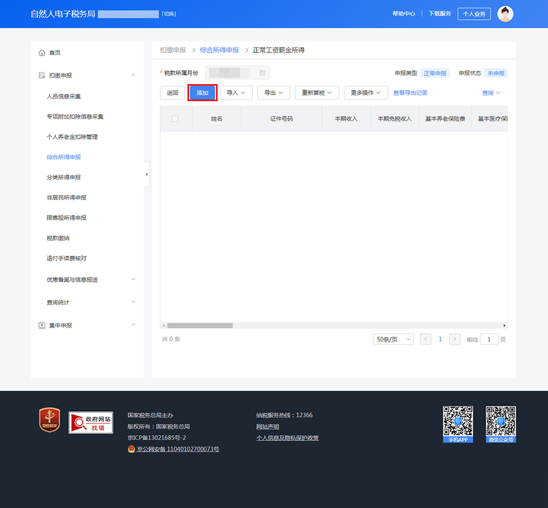Viewport: 548px width, 508px height.
Task: Open the 更多操作 dropdown
Action: coord(366,93)
